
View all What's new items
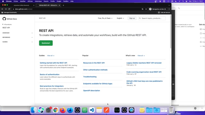click(141, 56)
